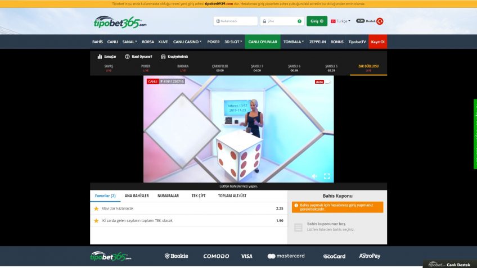This screenshot has height=268, width=477.
Task: Select the ŞANSLI 7 game tab
Action: [257, 68]
